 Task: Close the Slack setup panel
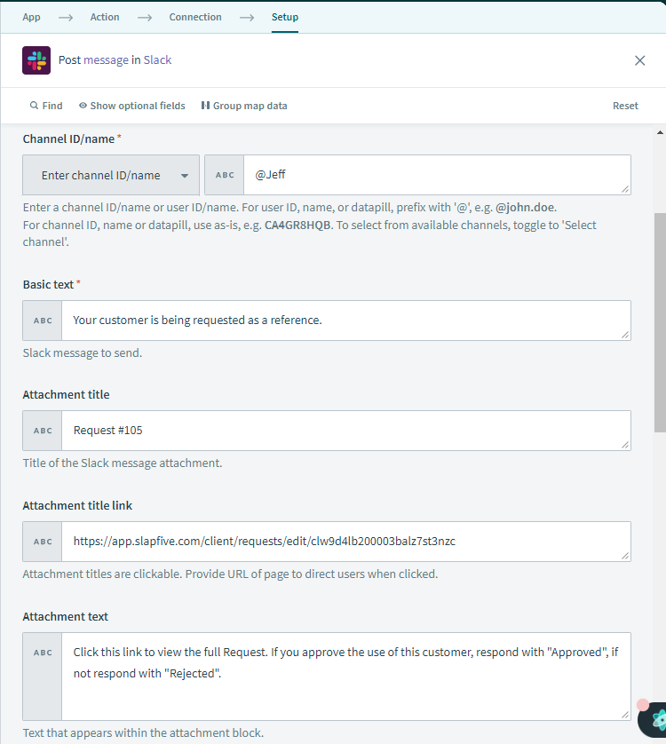pos(639,60)
